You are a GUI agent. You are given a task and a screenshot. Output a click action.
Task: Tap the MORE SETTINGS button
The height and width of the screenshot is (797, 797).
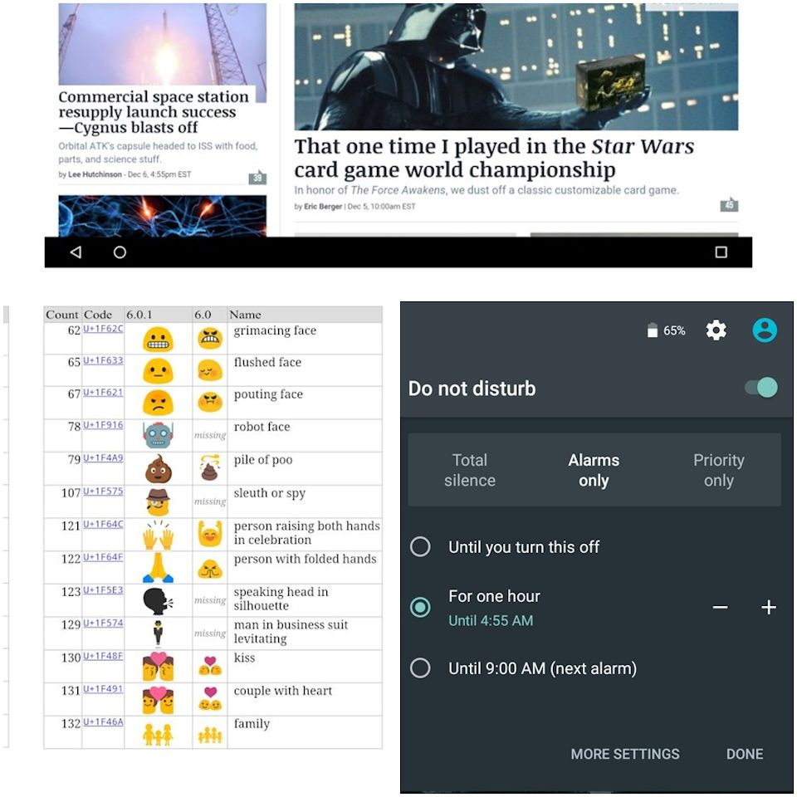tap(625, 754)
